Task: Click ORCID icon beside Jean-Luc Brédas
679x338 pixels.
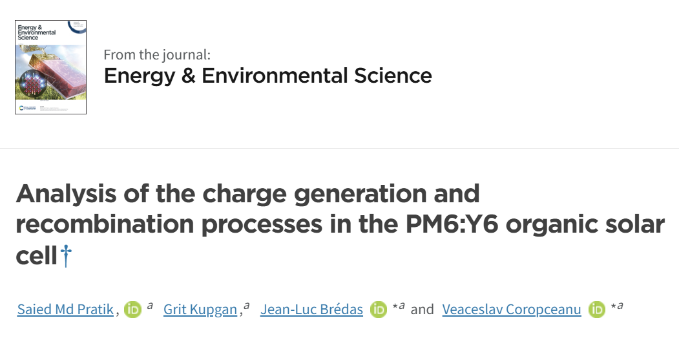Action: (379, 310)
